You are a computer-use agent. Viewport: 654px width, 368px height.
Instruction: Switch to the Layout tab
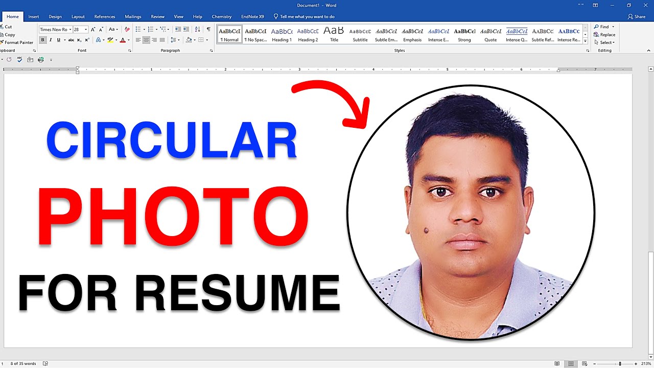[x=78, y=16]
